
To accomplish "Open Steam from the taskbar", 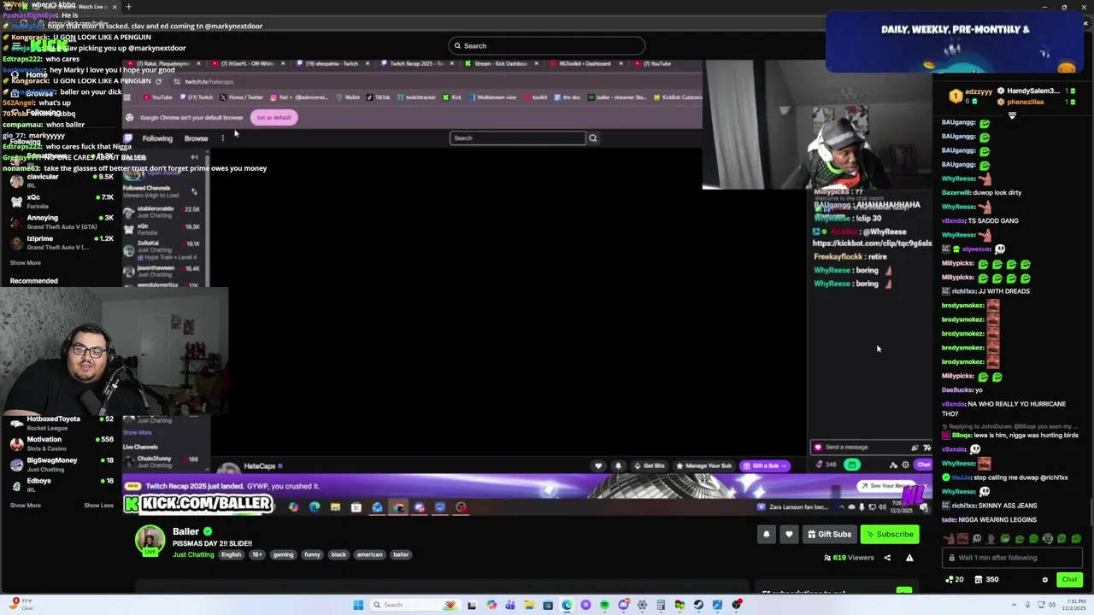I will pyautogui.click(x=698, y=605).
